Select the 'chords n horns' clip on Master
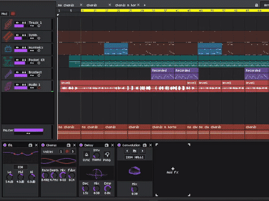Screen dimensions: 269x201 [x=169, y=132]
